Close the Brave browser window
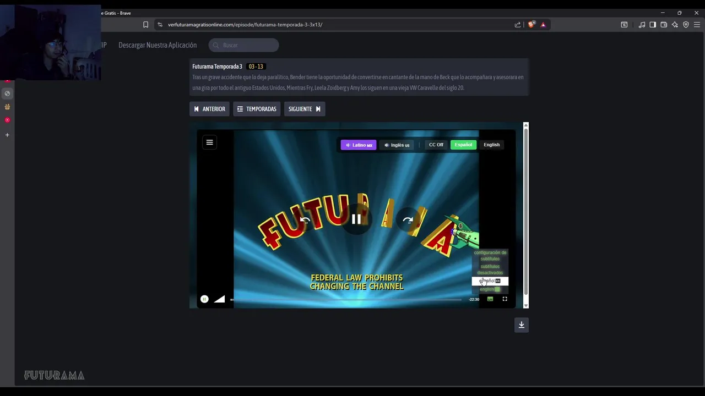Screen dimensions: 705x396 tap(696, 13)
